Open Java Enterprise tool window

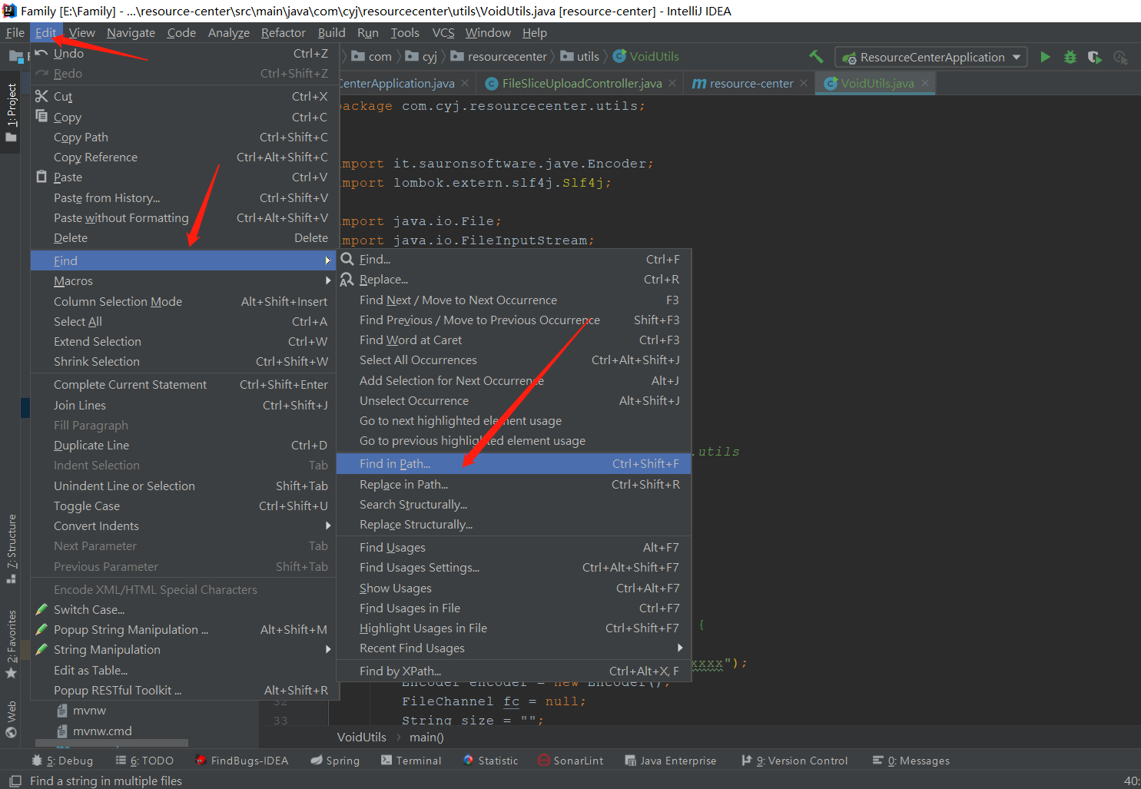[670, 761]
